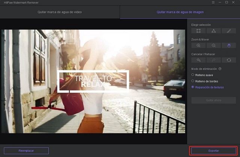Click the Quitar ahora button

(x=213, y=100)
